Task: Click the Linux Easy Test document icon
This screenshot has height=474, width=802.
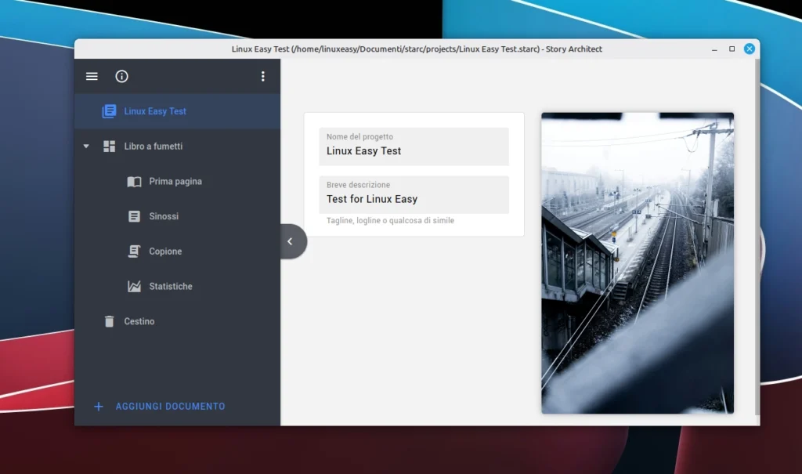Action: tap(109, 111)
